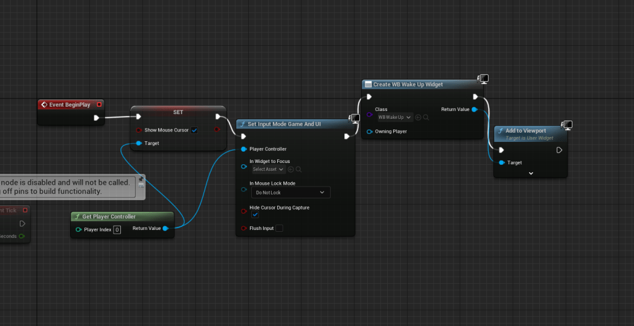
Task: Open the Select Asset widget dropdown
Action: [x=268, y=169]
